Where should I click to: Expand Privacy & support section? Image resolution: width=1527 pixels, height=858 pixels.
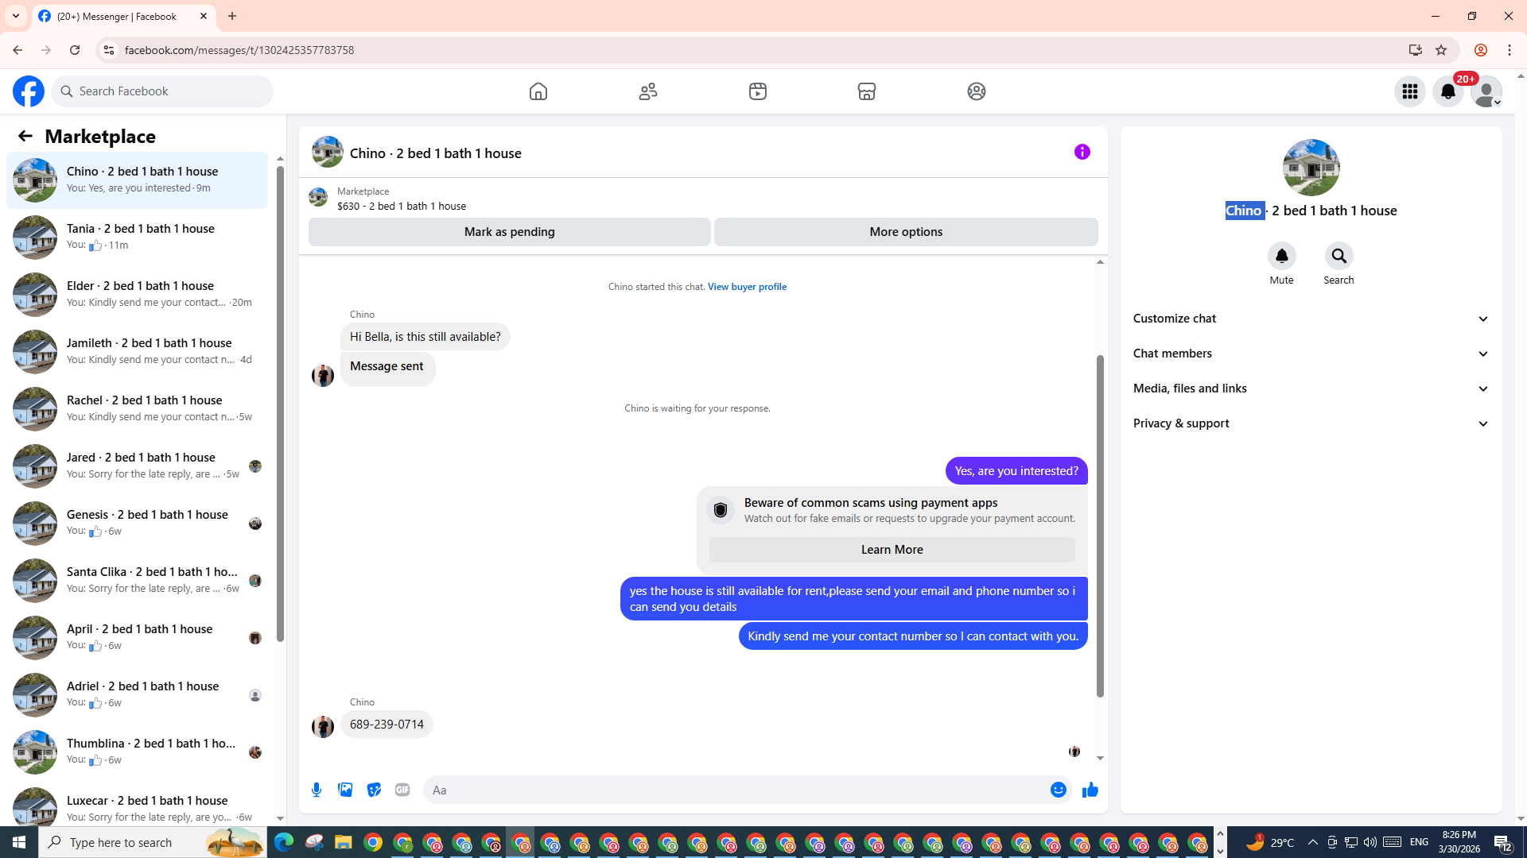(x=1311, y=423)
